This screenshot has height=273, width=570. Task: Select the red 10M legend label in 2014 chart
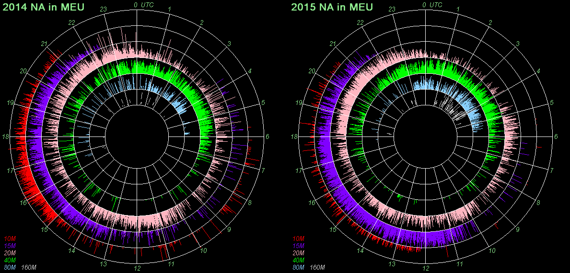[x=10, y=239]
